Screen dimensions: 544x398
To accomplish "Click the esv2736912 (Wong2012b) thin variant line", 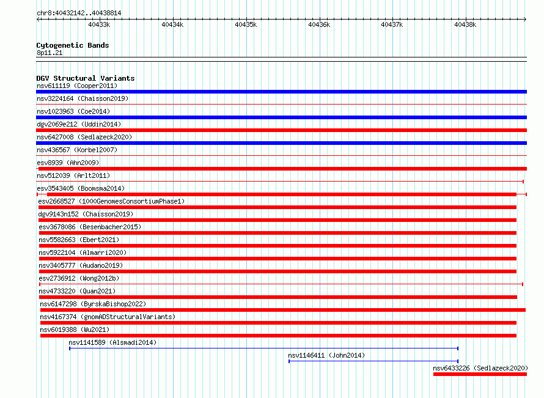I will pos(281,284).
